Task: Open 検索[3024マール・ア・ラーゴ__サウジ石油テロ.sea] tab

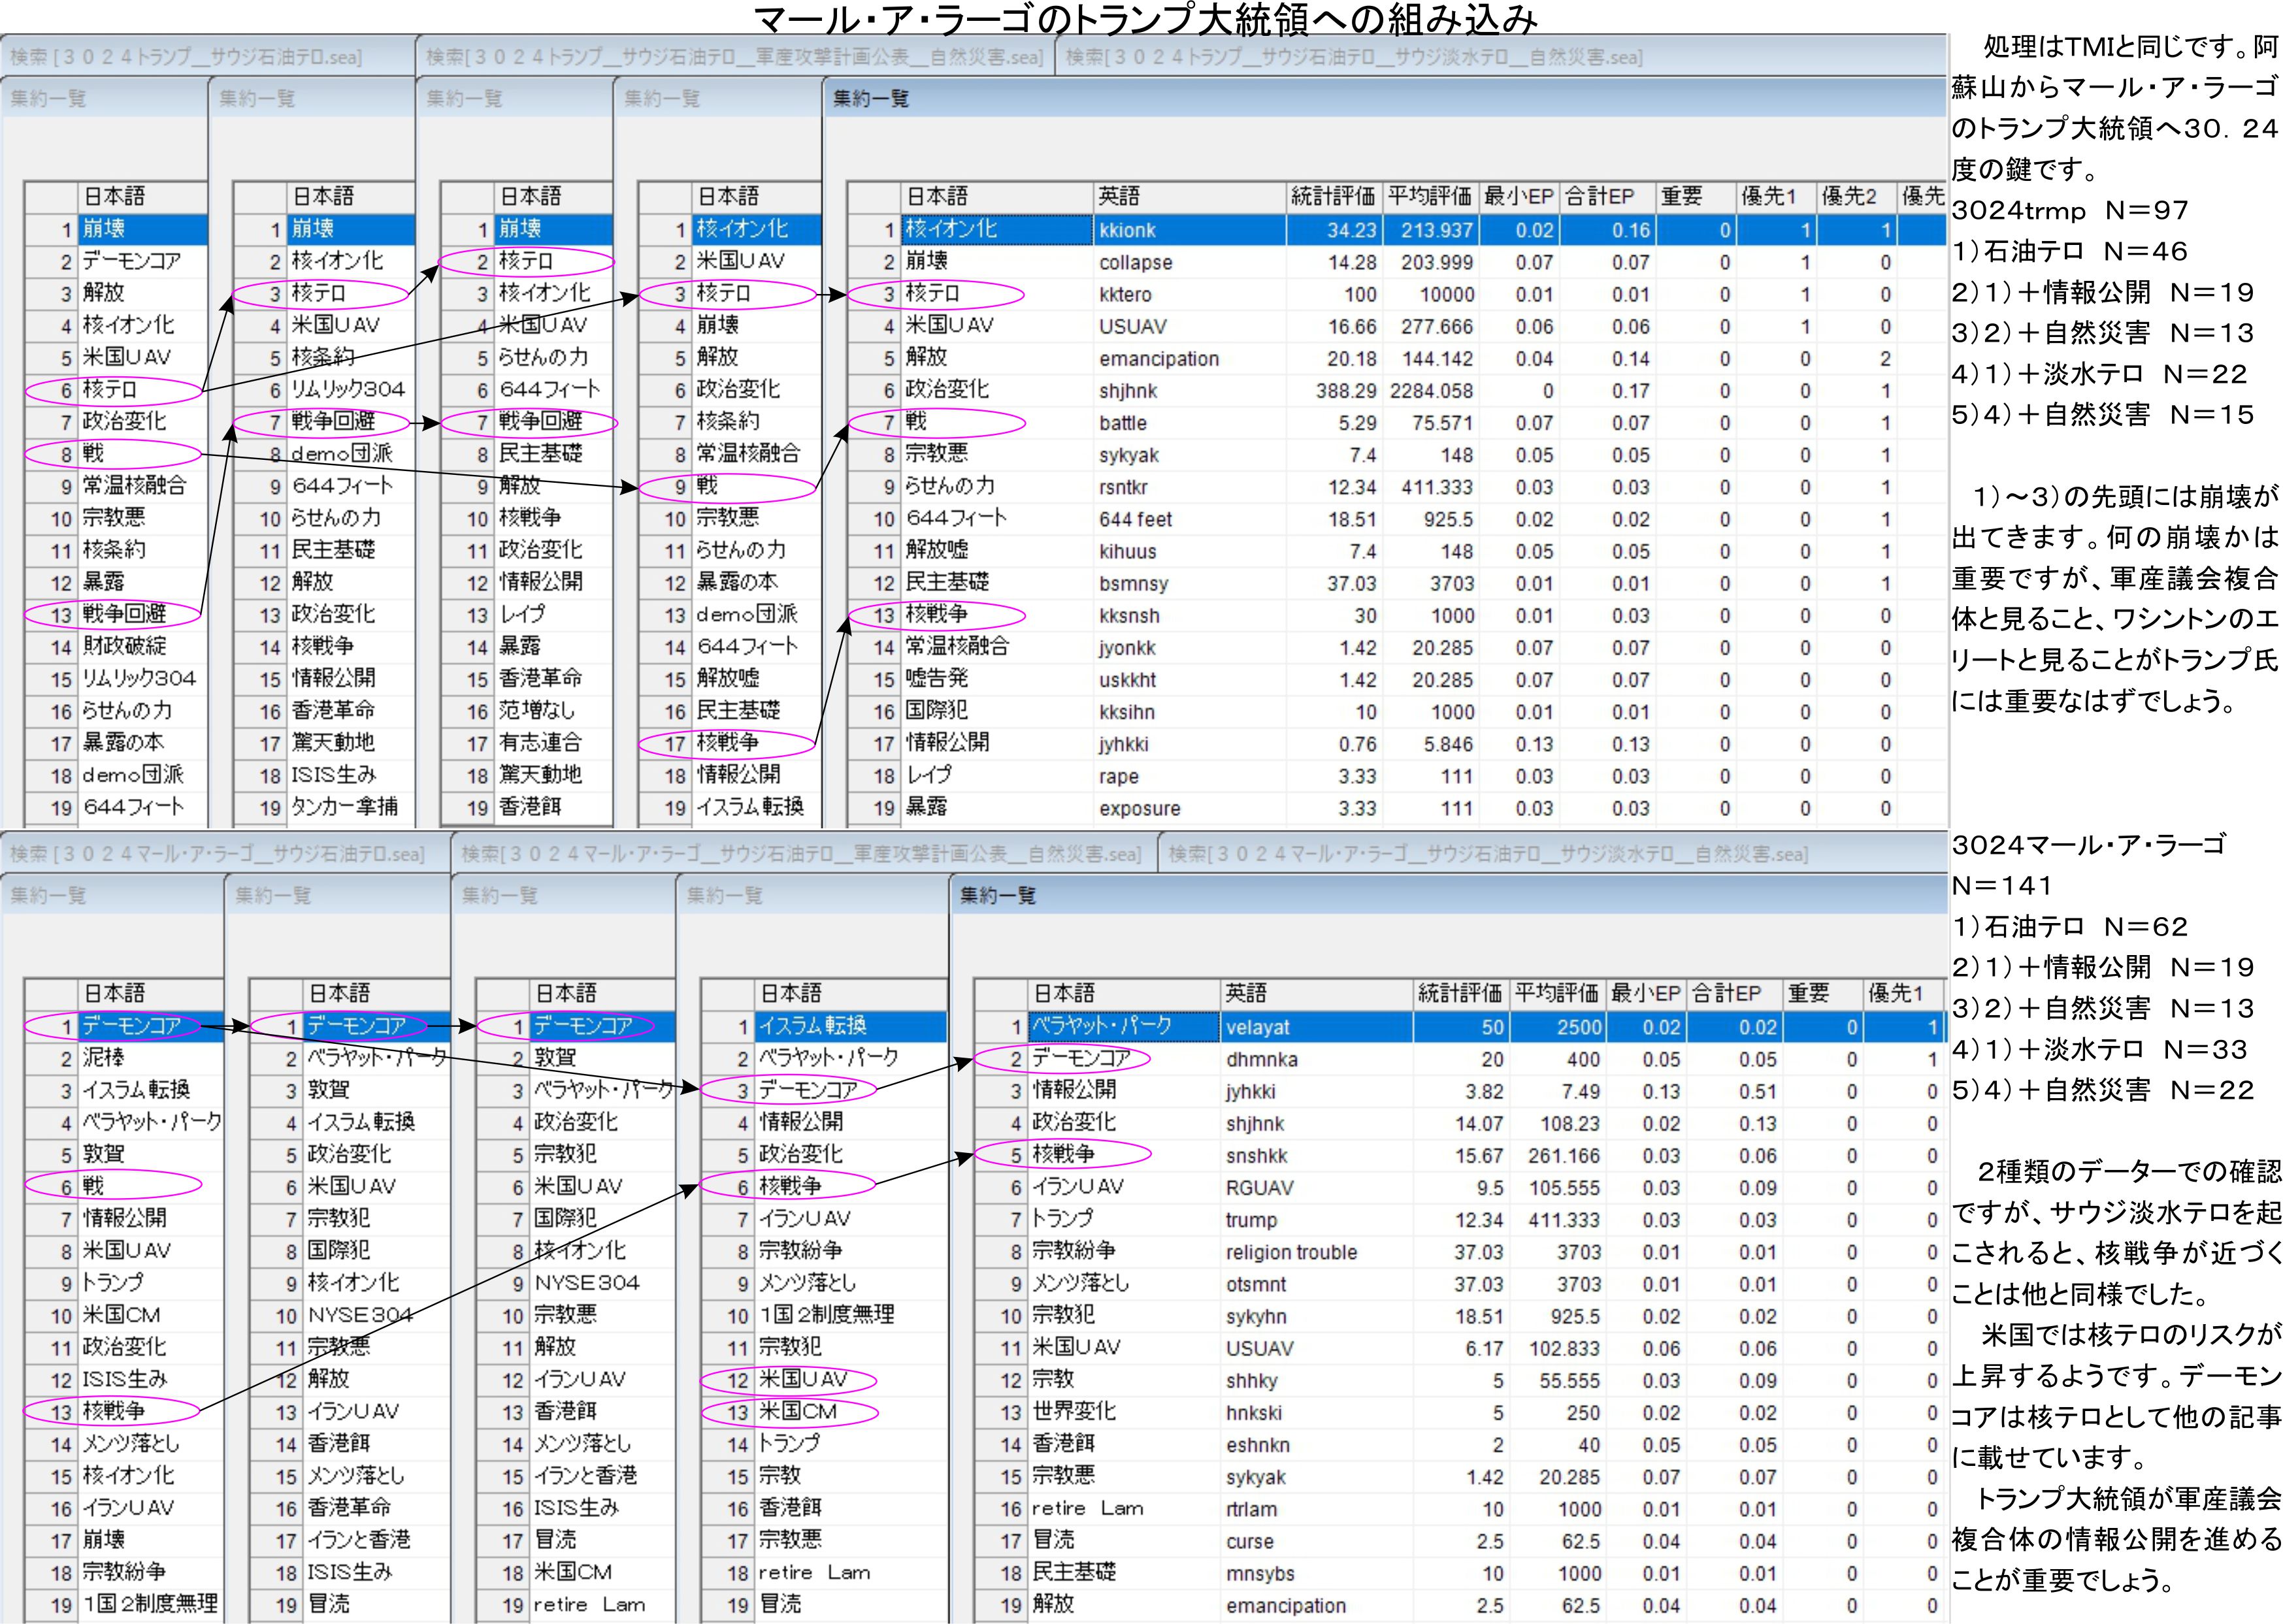Action: pos(217,854)
